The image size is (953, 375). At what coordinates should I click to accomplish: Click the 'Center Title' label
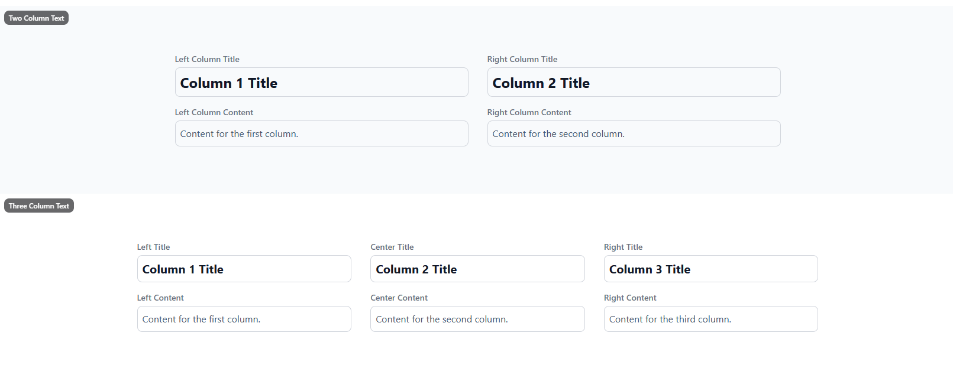point(392,247)
